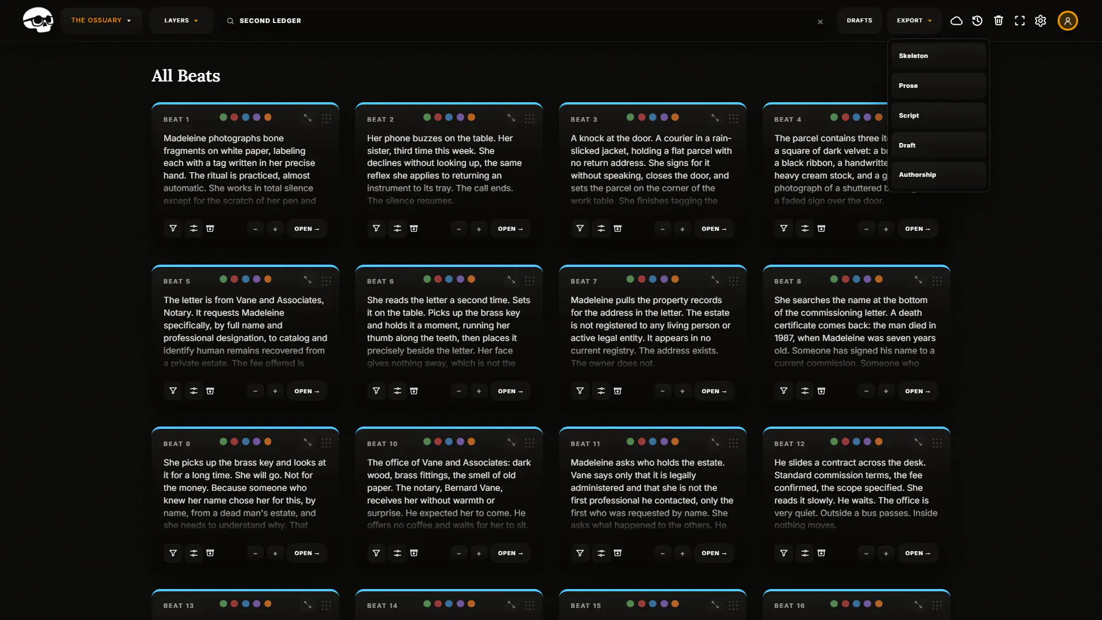1102x620 pixels.
Task: Toggle green layer dot on Beat 9
Action: tap(223, 441)
